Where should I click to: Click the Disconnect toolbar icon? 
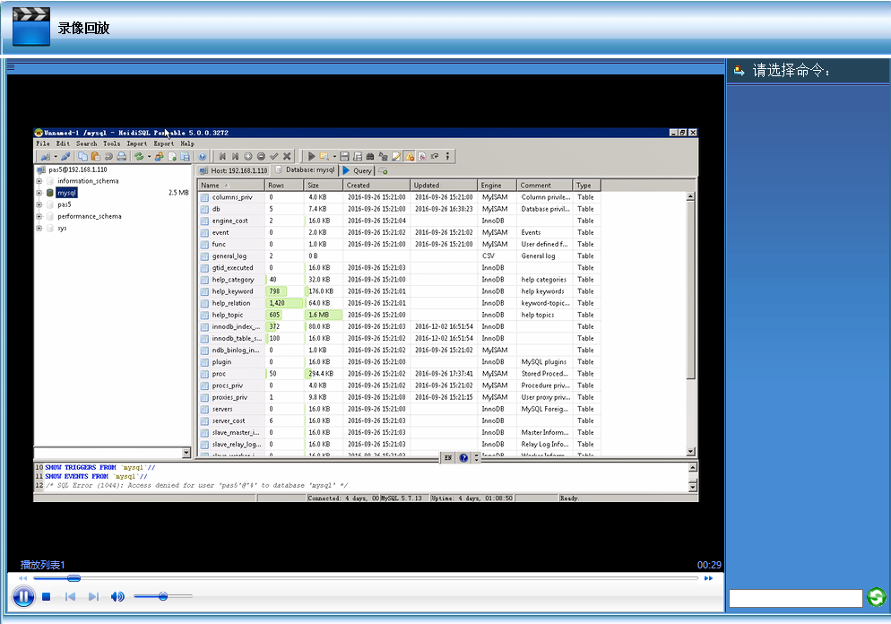pyautogui.click(x=66, y=156)
